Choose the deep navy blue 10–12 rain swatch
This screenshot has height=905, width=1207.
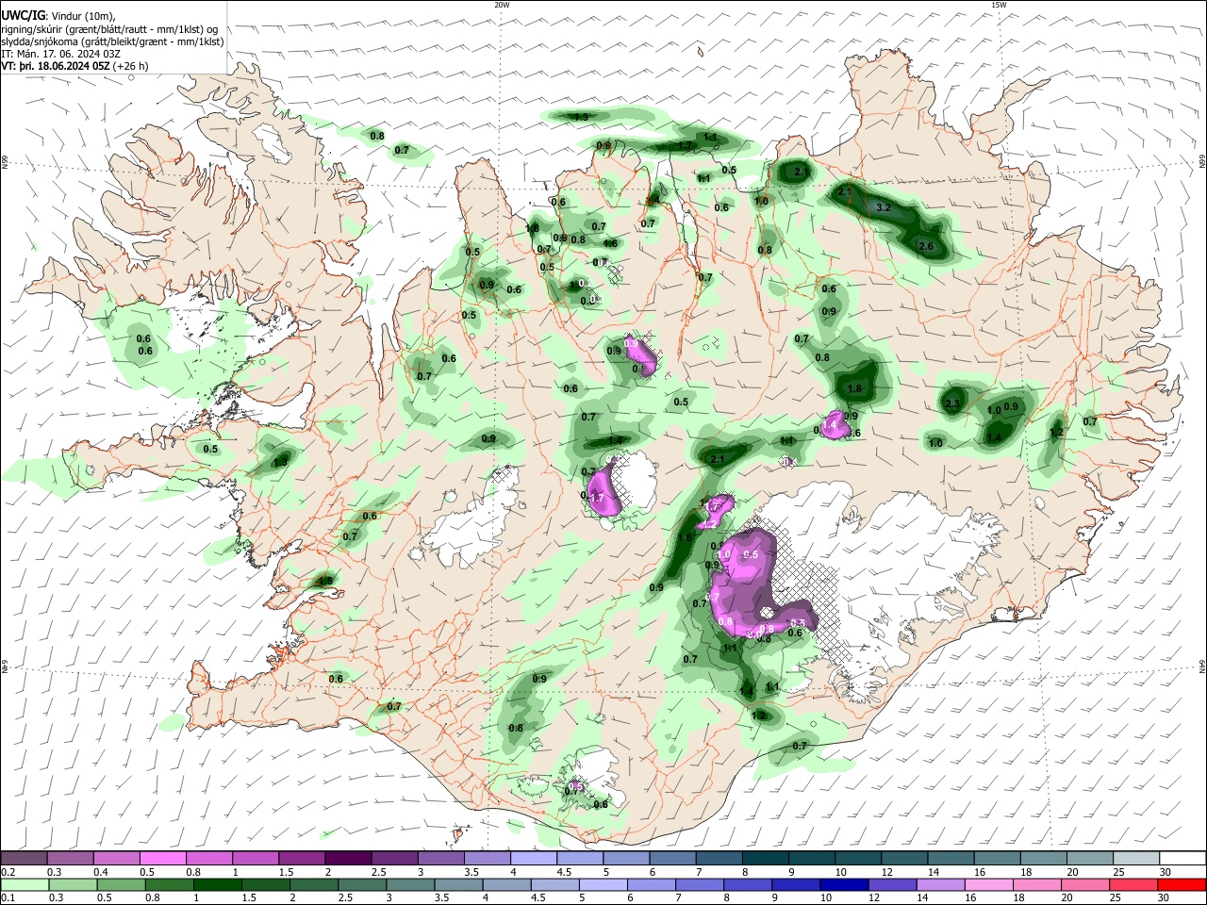click(x=842, y=884)
